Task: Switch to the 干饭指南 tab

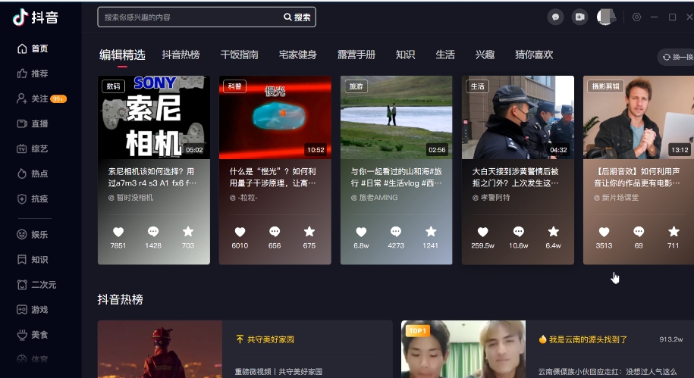Action: (x=240, y=55)
